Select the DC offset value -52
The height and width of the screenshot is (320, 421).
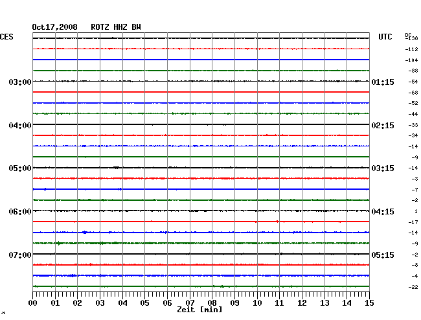coord(413,103)
